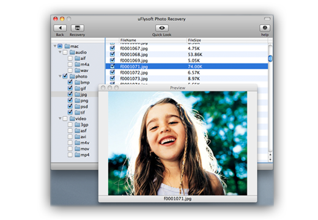Select the gif folder icon
The image size is (318, 220).
click(77, 89)
